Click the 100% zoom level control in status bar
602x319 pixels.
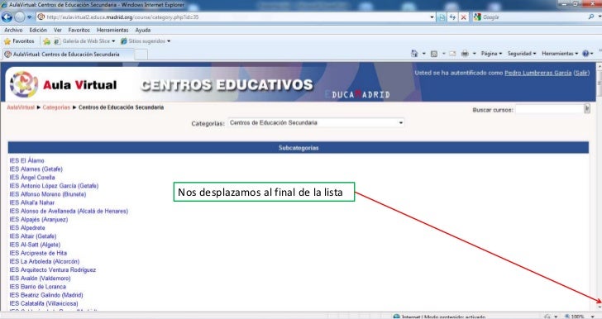pyautogui.click(x=580, y=317)
